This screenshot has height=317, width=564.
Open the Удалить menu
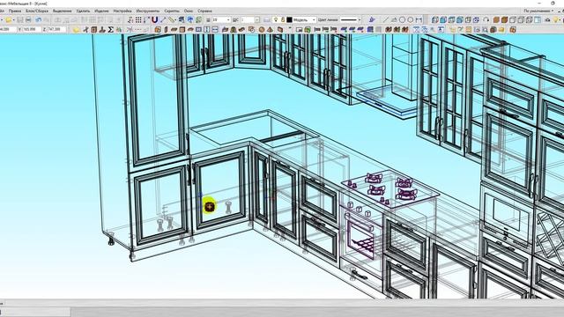[83, 11]
